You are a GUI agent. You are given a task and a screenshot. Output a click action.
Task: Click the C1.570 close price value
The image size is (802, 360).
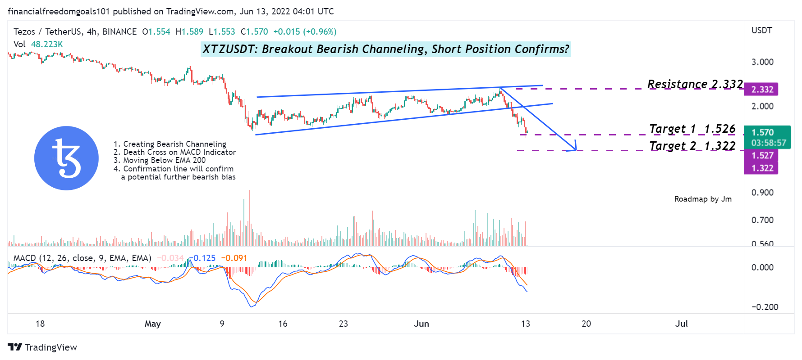point(254,31)
